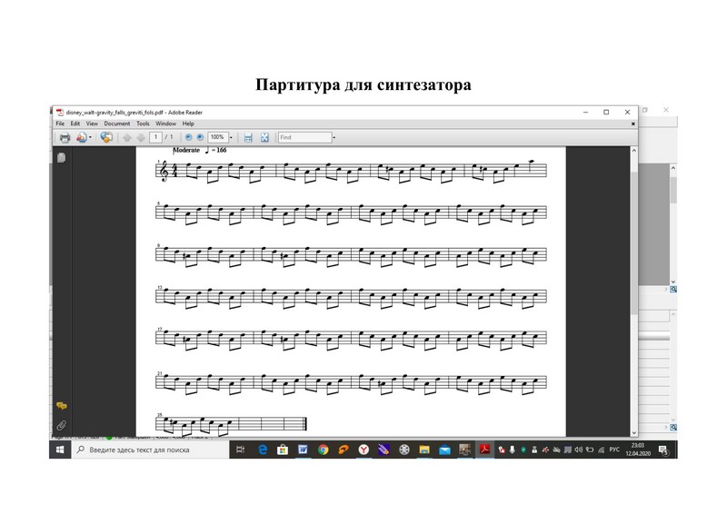Open the zoom percentage dropdown arrow
This screenshot has height=514, width=727.
pyautogui.click(x=232, y=137)
